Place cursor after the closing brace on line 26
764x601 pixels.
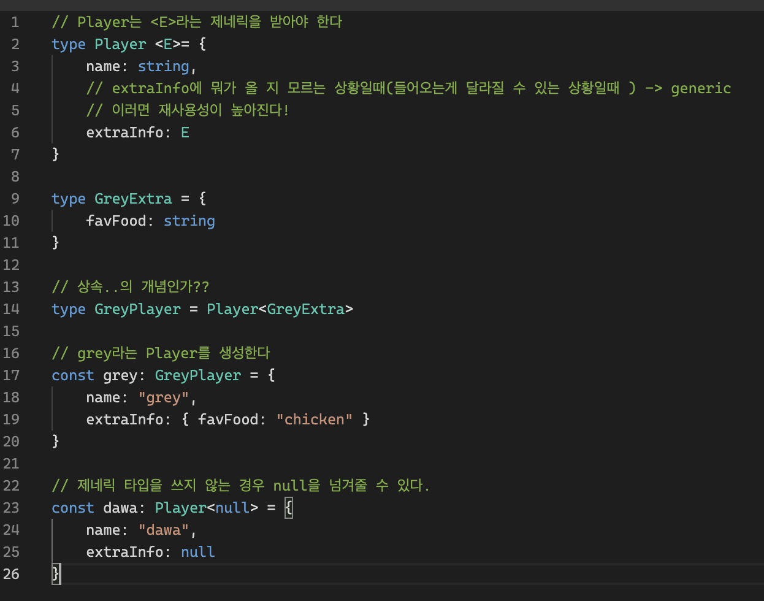tap(61, 573)
